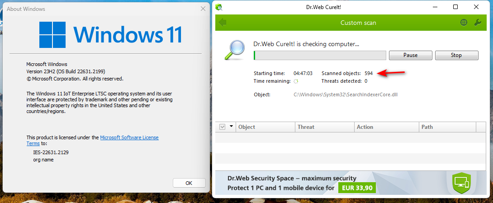The width and height of the screenshot is (493, 203).
Task: Click the Custom scan header title
Action: coord(358,23)
